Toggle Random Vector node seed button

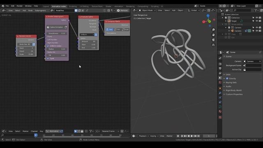point(34,44)
